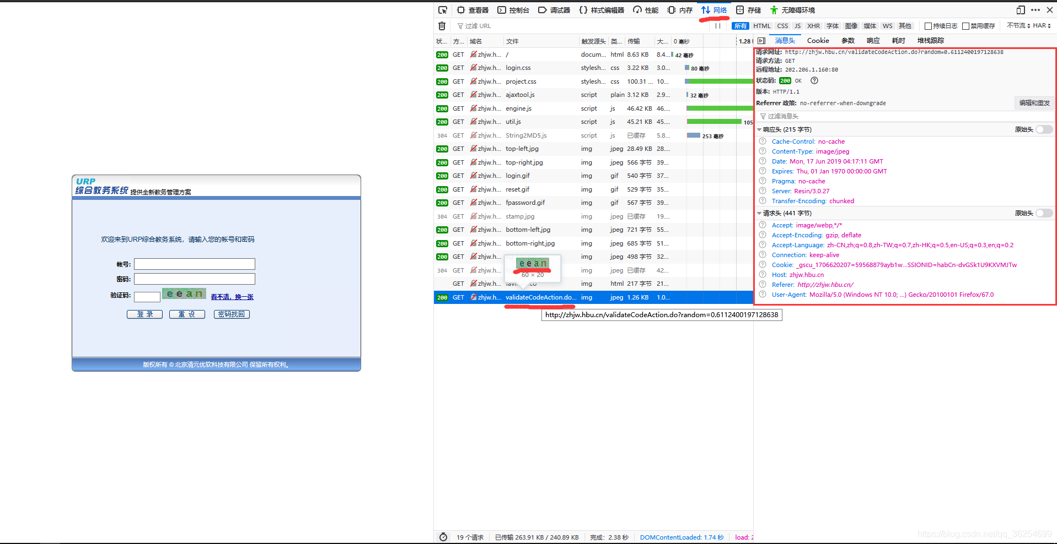The image size is (1057, 544).
Task: Open the 内存 memory panel
Action: (680, 10)
